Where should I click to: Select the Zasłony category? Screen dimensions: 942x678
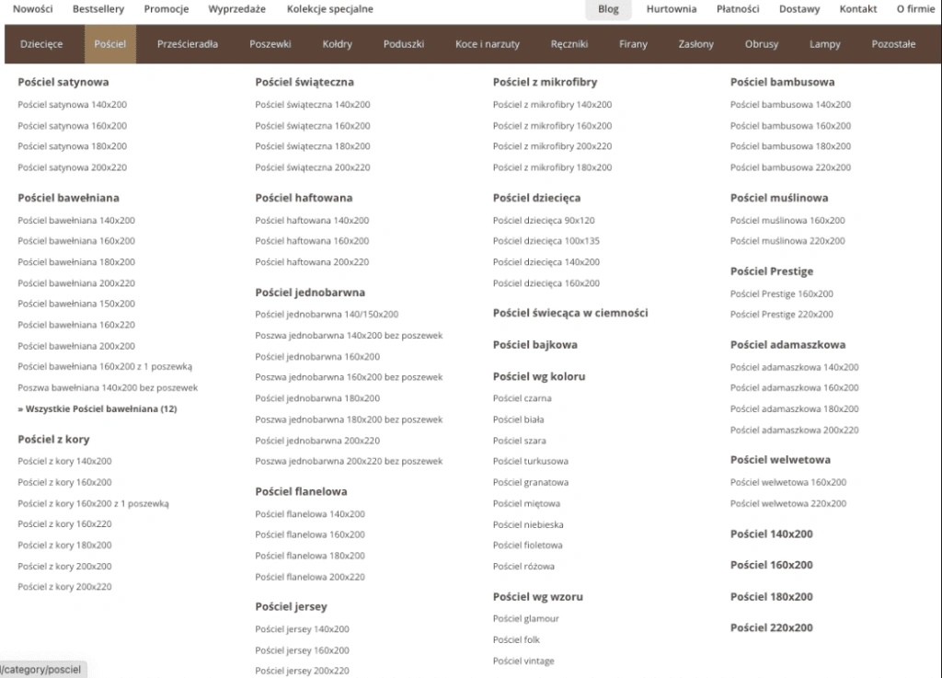(x=695, y=43)
